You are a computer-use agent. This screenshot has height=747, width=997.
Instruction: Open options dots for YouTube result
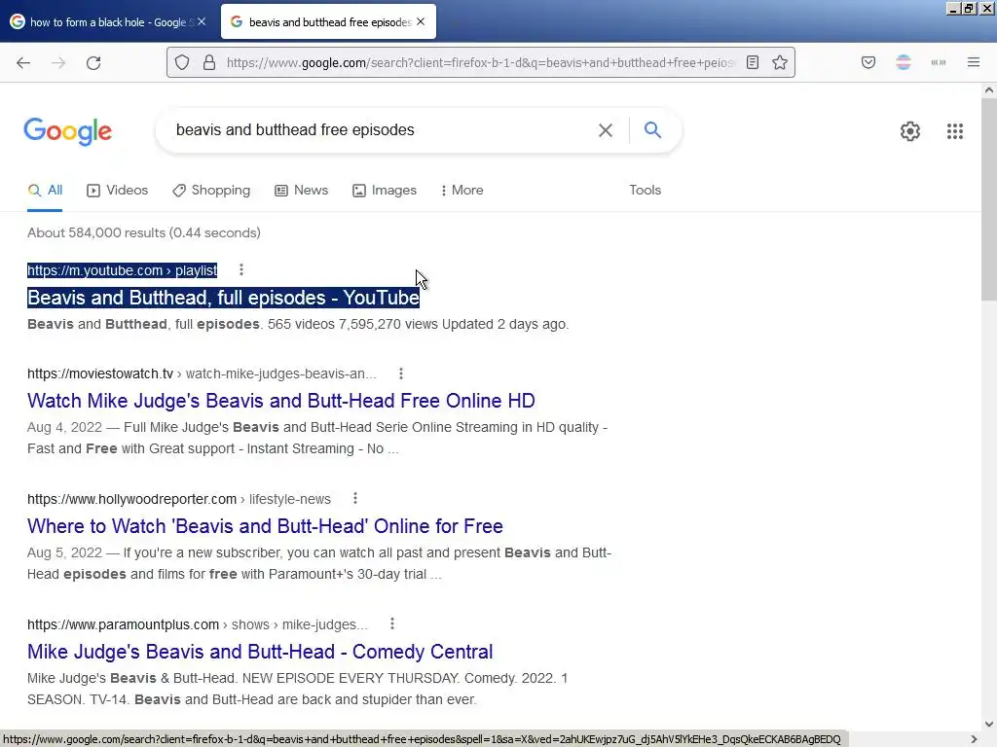pos(241,270)
